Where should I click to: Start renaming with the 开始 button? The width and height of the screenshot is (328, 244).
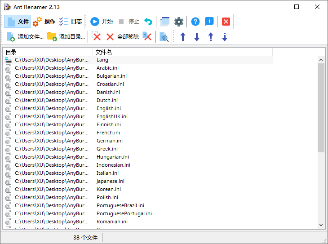[x=102, y=22]
